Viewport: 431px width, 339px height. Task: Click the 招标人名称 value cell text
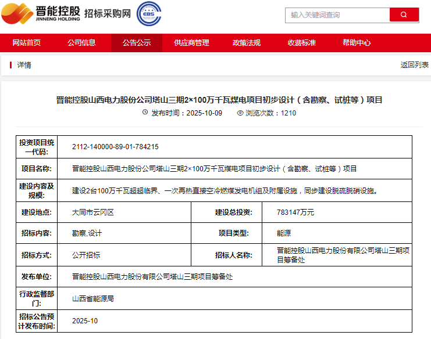point(343,255)
